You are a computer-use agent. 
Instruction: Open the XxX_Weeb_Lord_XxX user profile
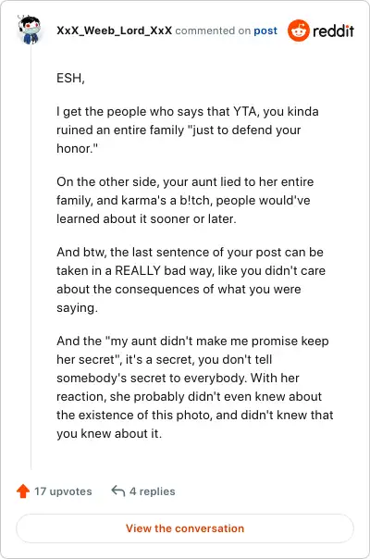coord(114,31)
